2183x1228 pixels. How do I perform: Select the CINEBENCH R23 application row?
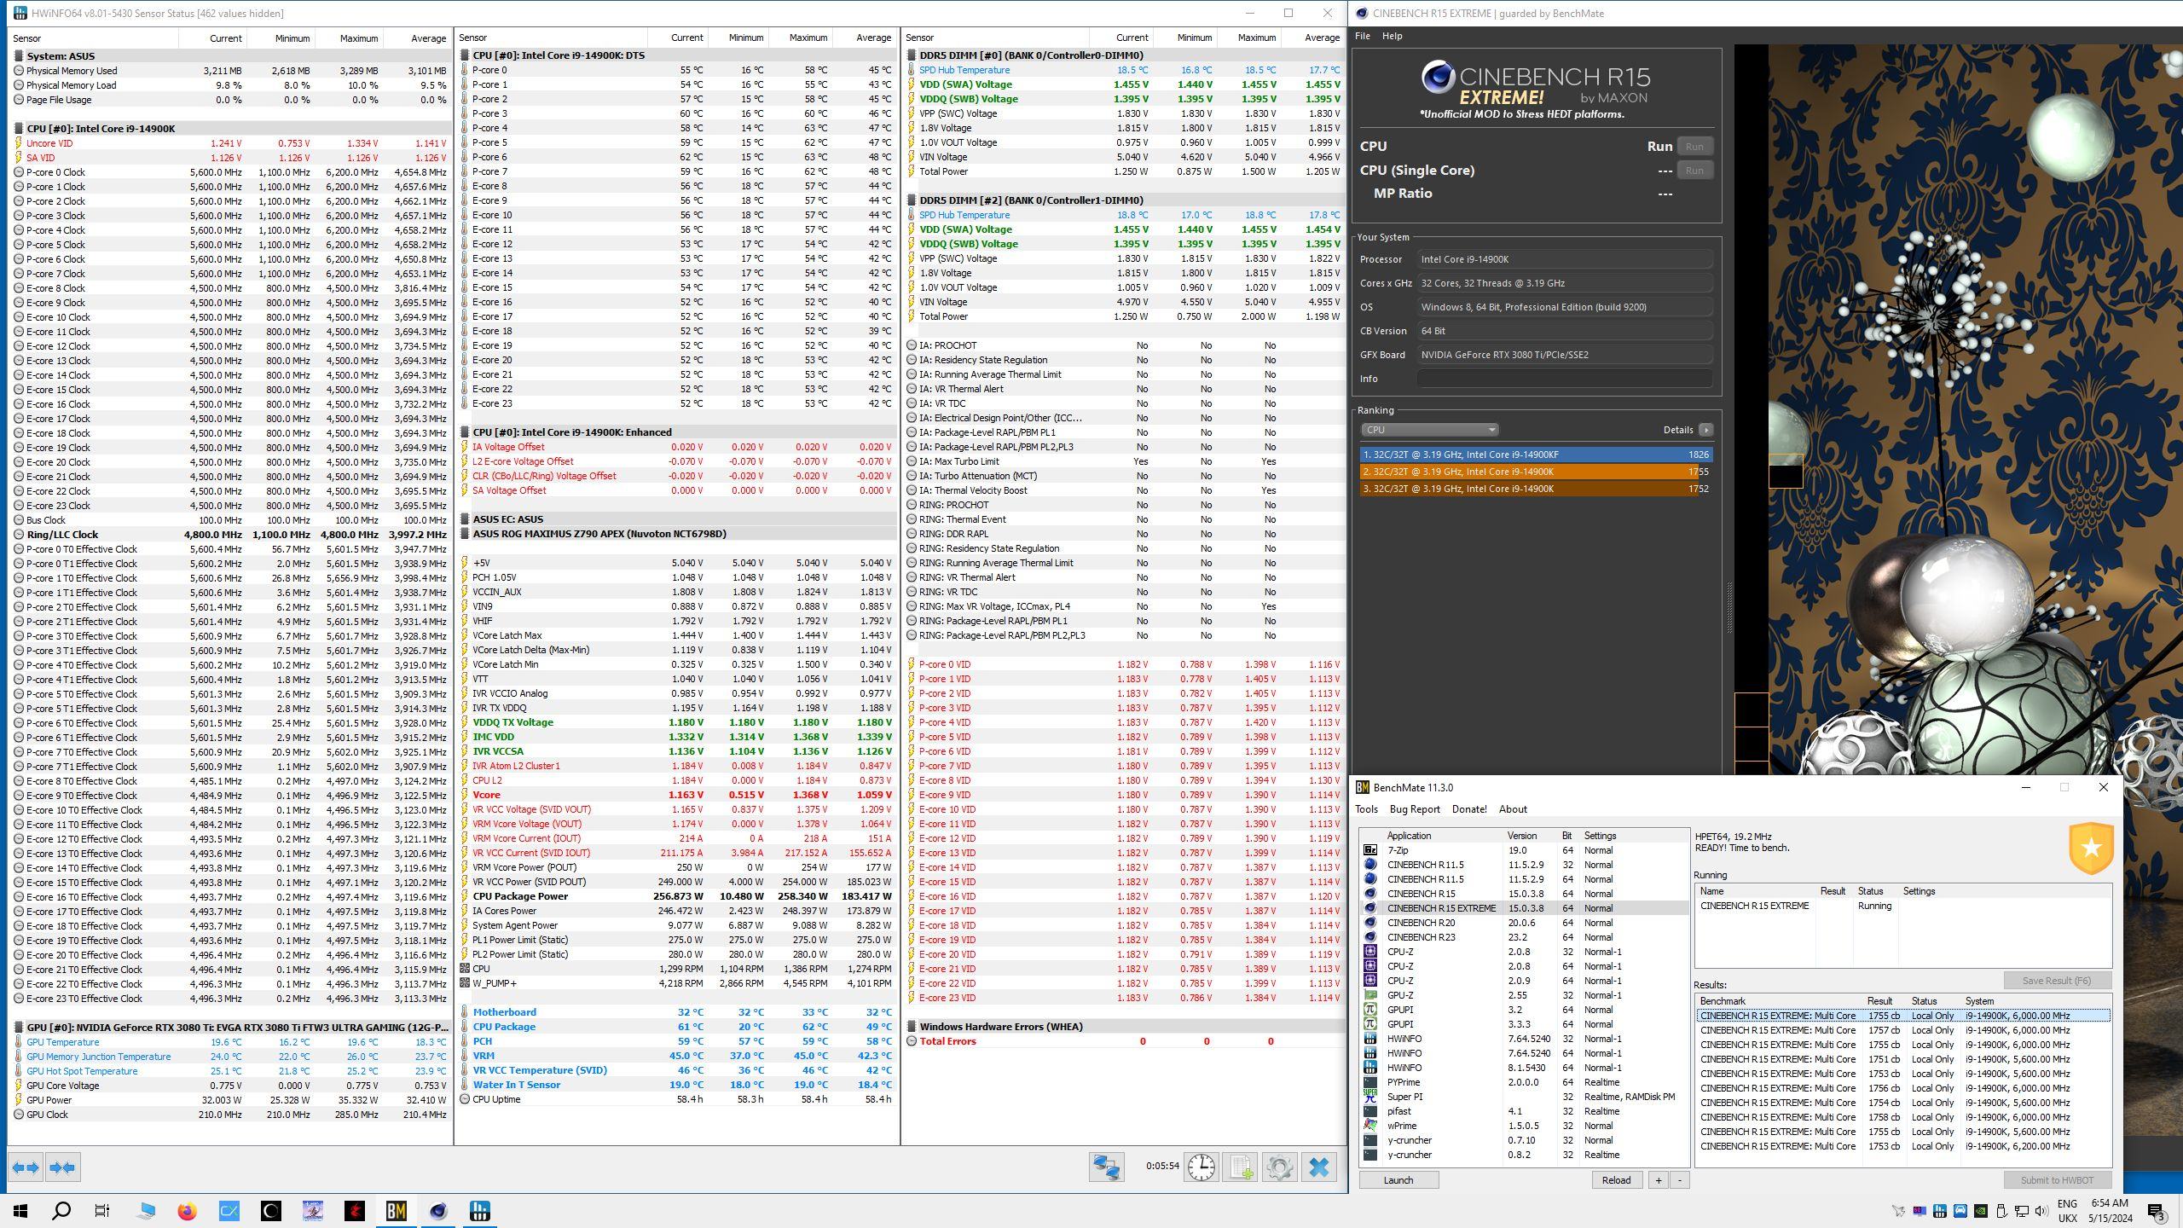[x=1421, y=937]
